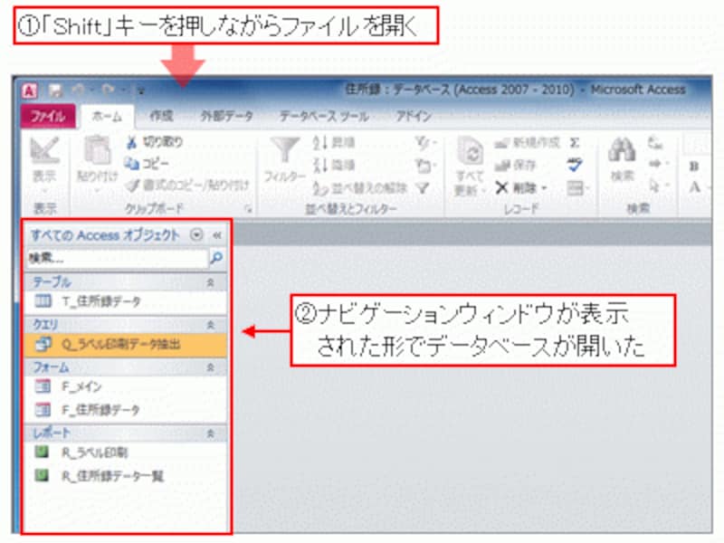Click the spelling check icon
Viewport: 724px width, 543px height.
(575, 165)
